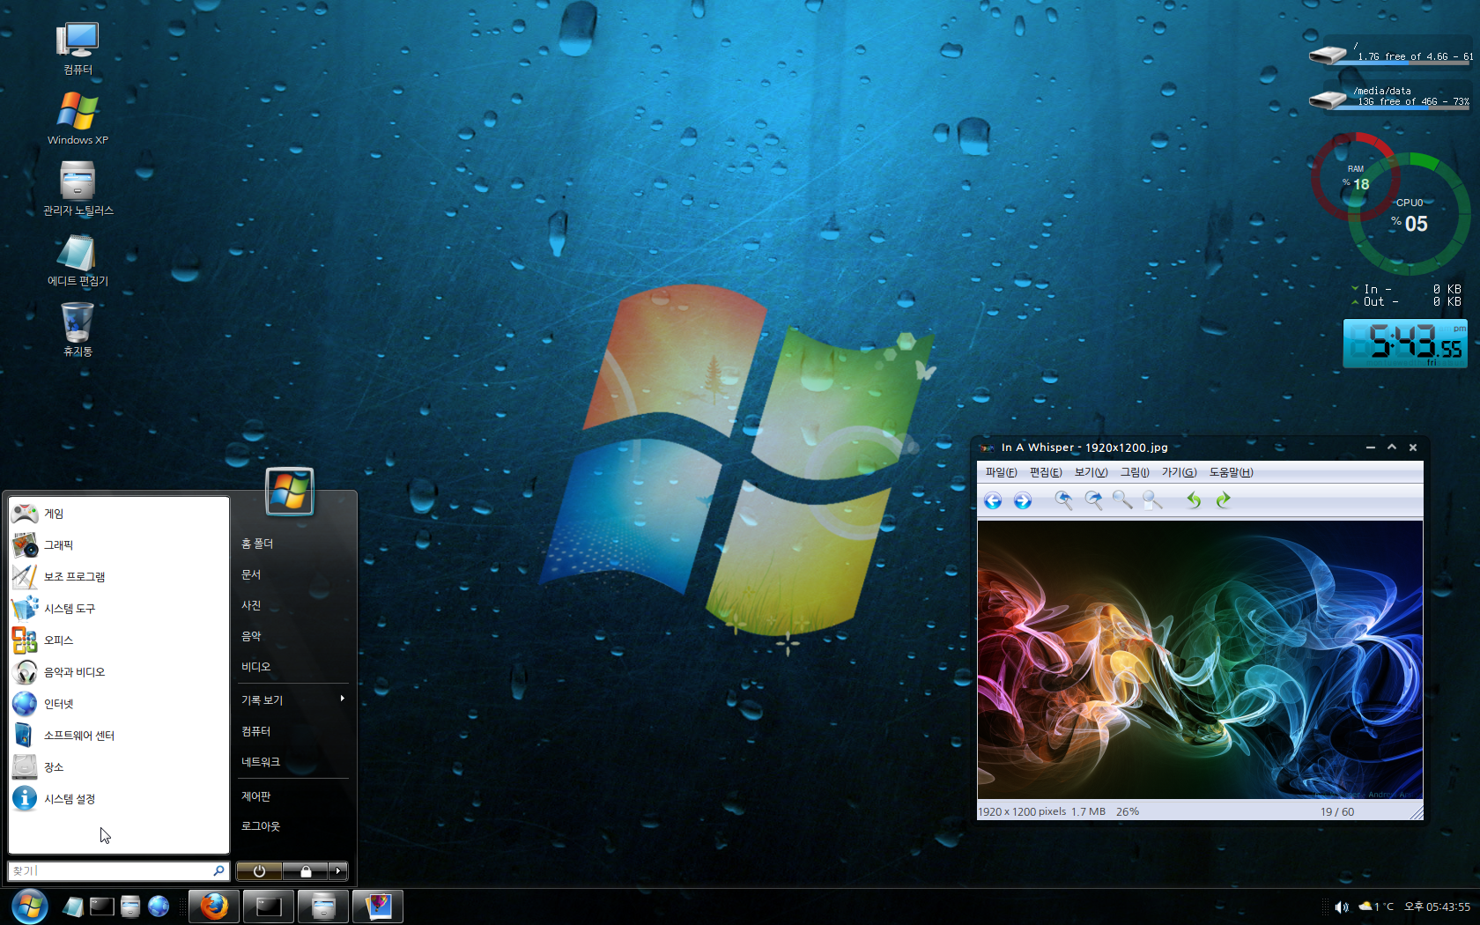Open the 오피스 category

tap(119, 640)
